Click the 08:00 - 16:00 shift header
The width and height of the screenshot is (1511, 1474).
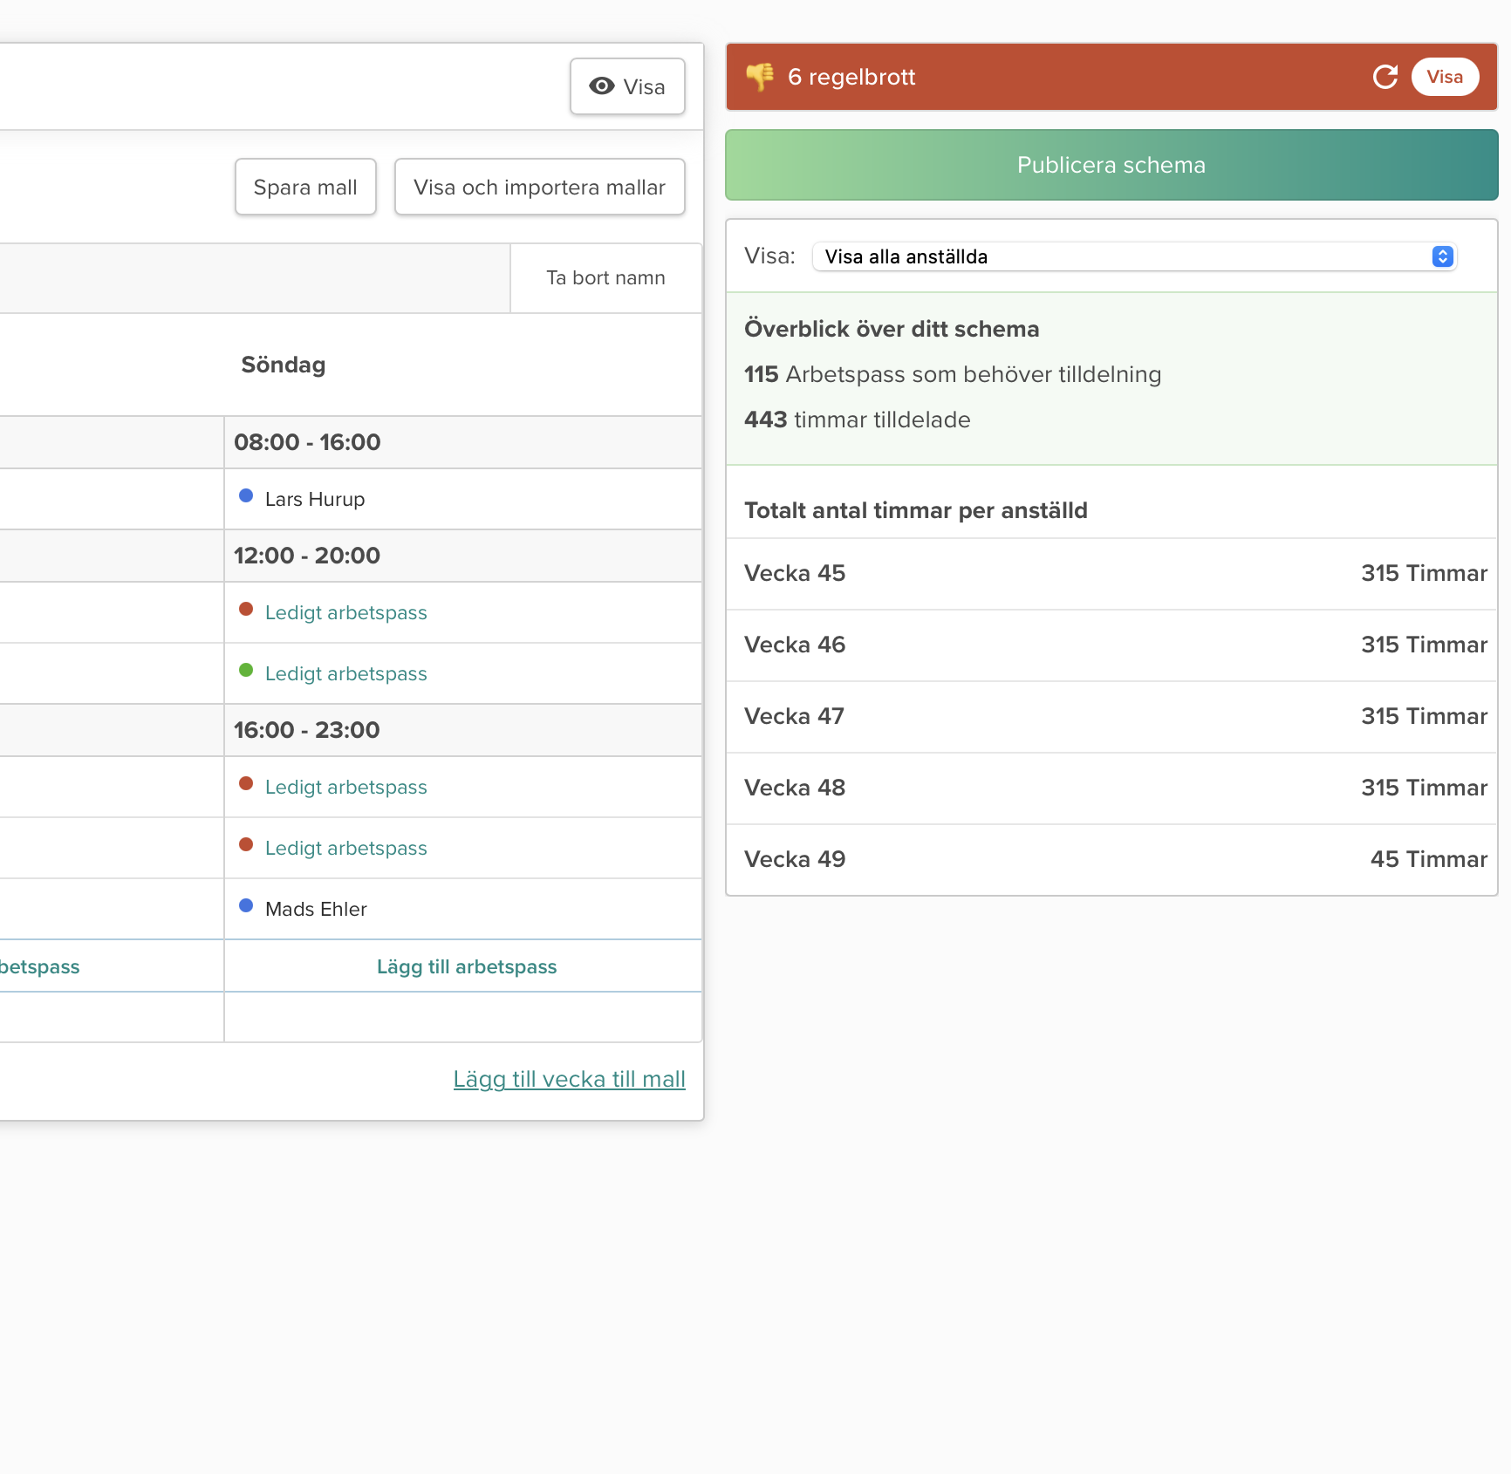click(x=307, y=442)
